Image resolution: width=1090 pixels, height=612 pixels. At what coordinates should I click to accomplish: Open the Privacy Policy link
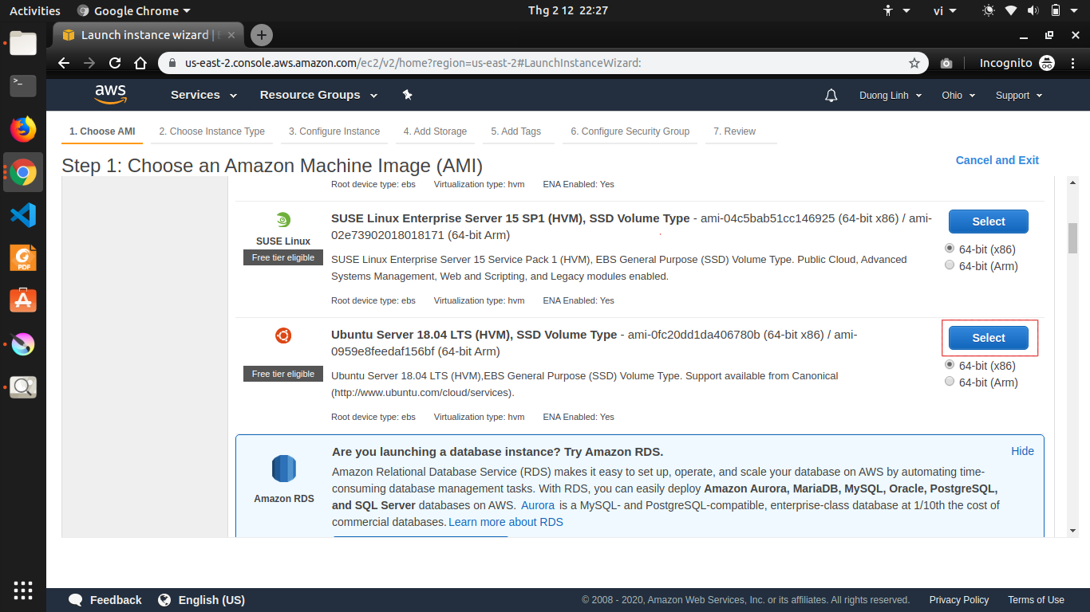coord(958,600)
